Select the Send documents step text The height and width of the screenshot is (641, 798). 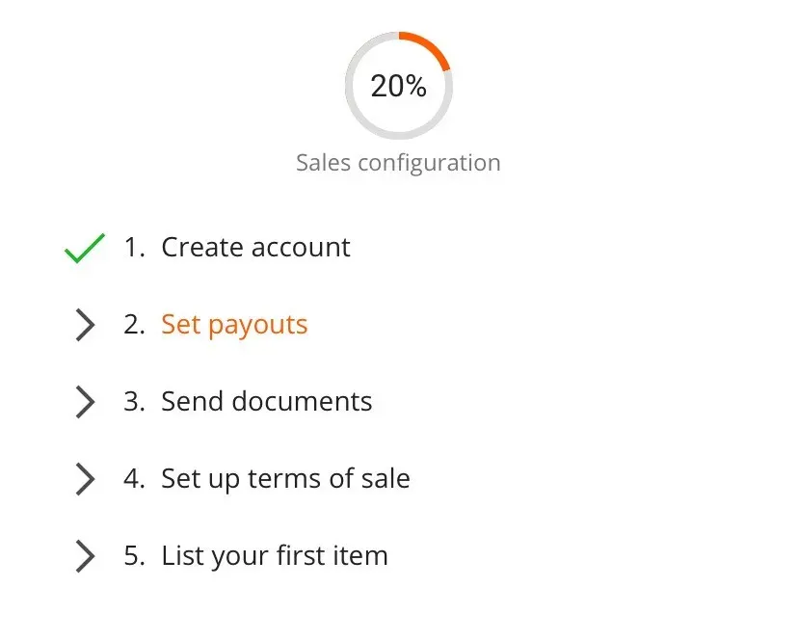coord(266,402)
